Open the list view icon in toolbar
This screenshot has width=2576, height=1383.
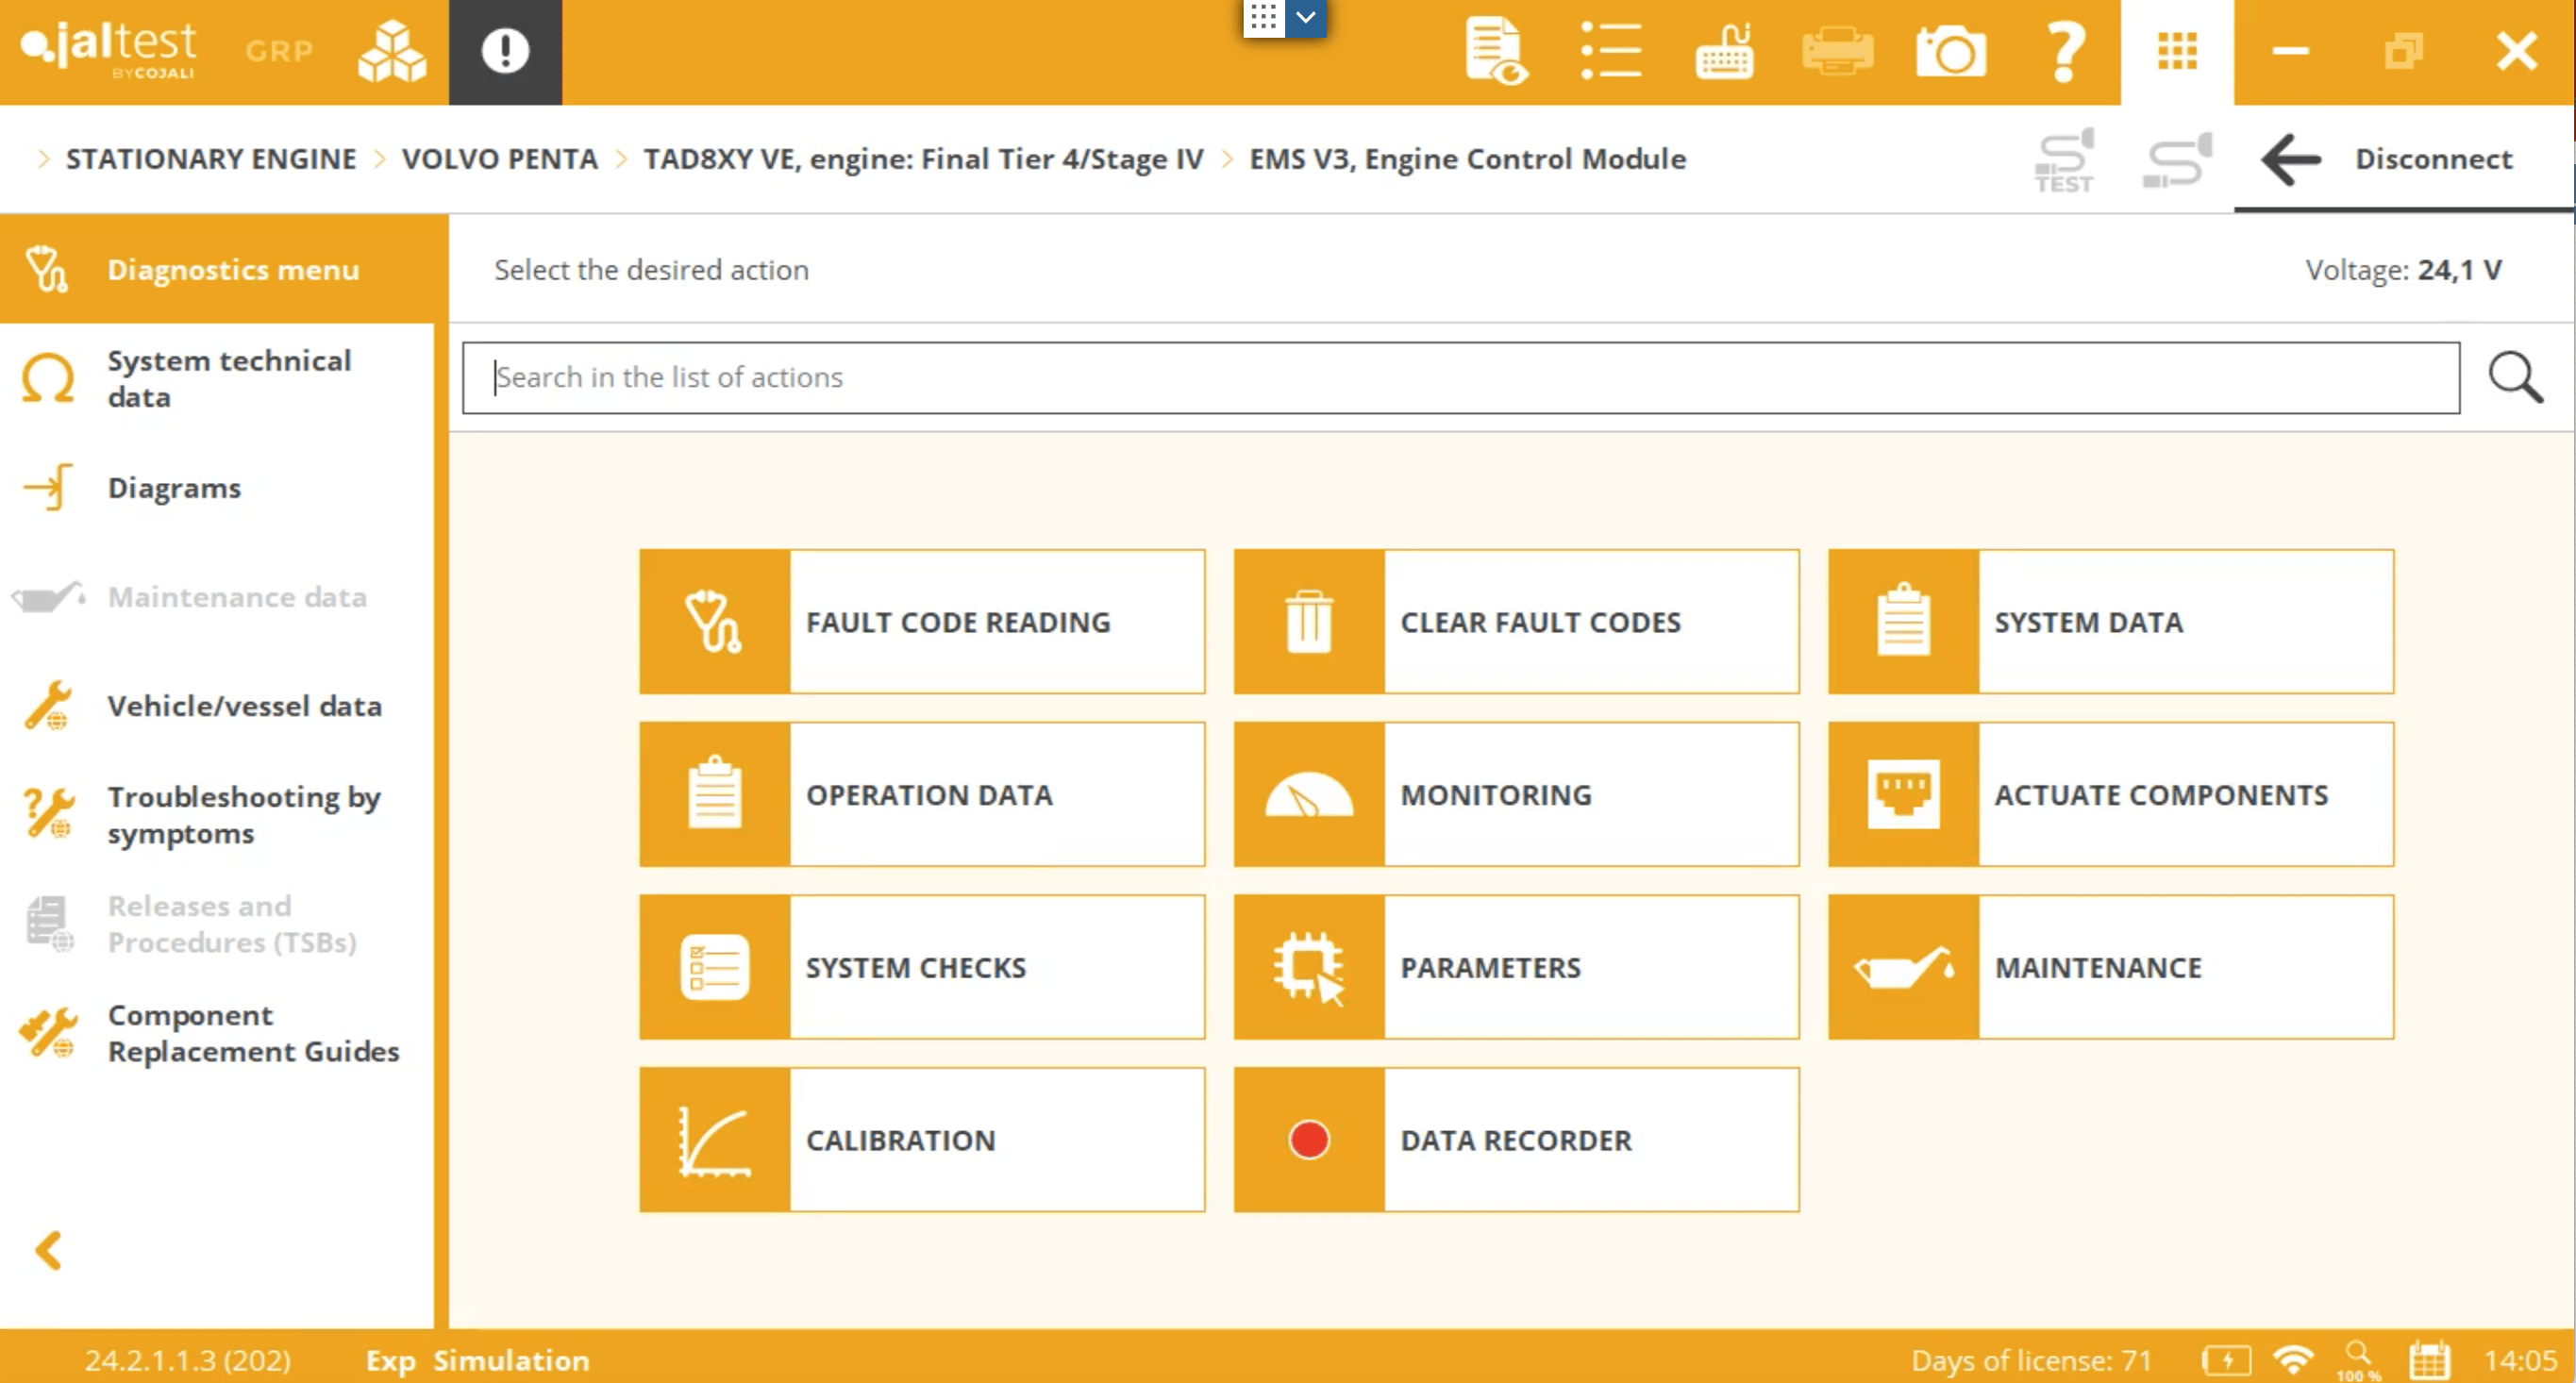1610,51
